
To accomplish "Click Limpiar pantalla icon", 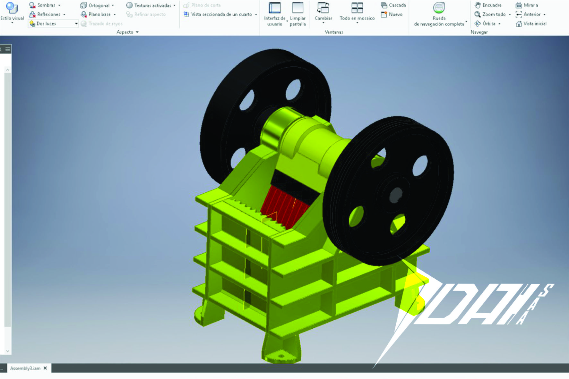I will [297, 8].
